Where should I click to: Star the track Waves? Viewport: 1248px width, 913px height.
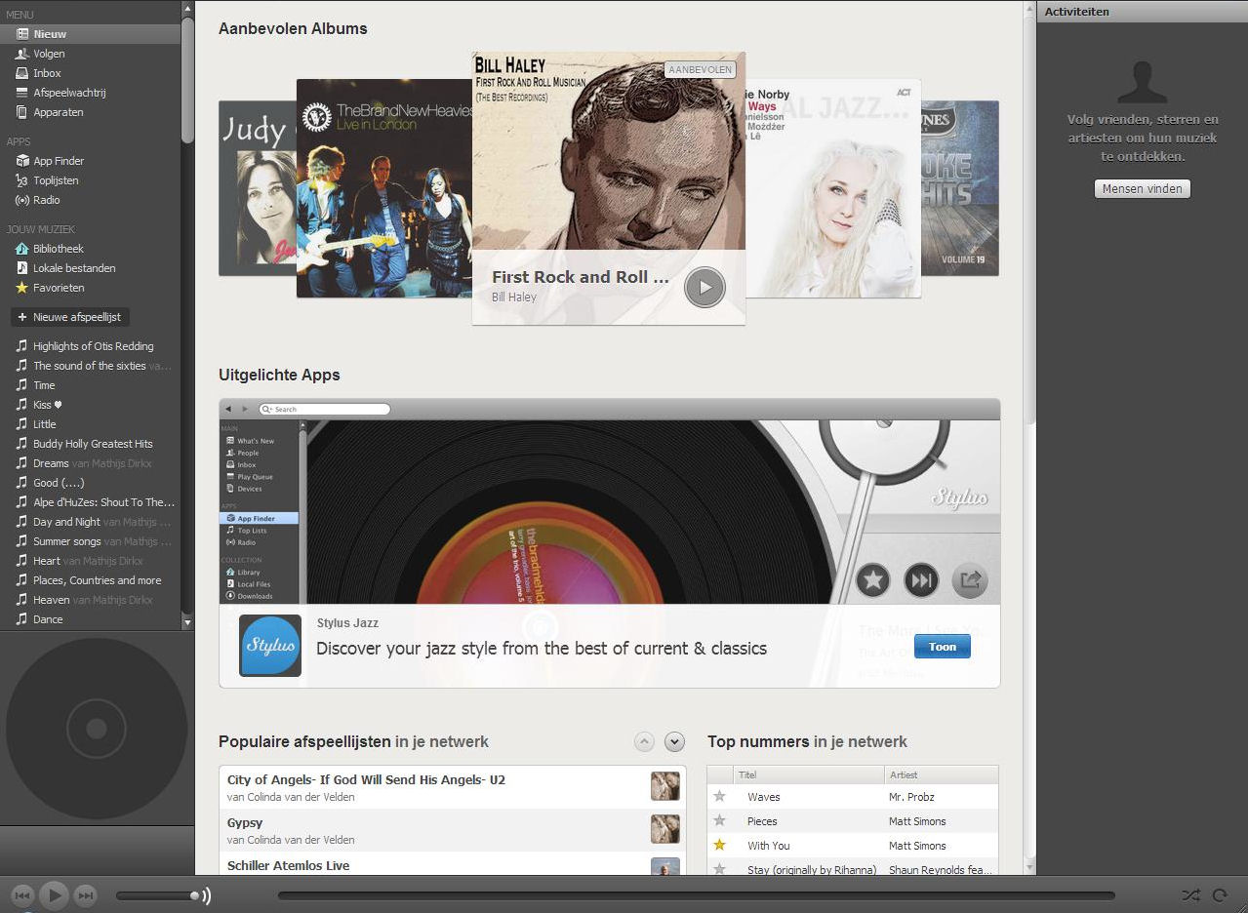click(x=720, y=796)
